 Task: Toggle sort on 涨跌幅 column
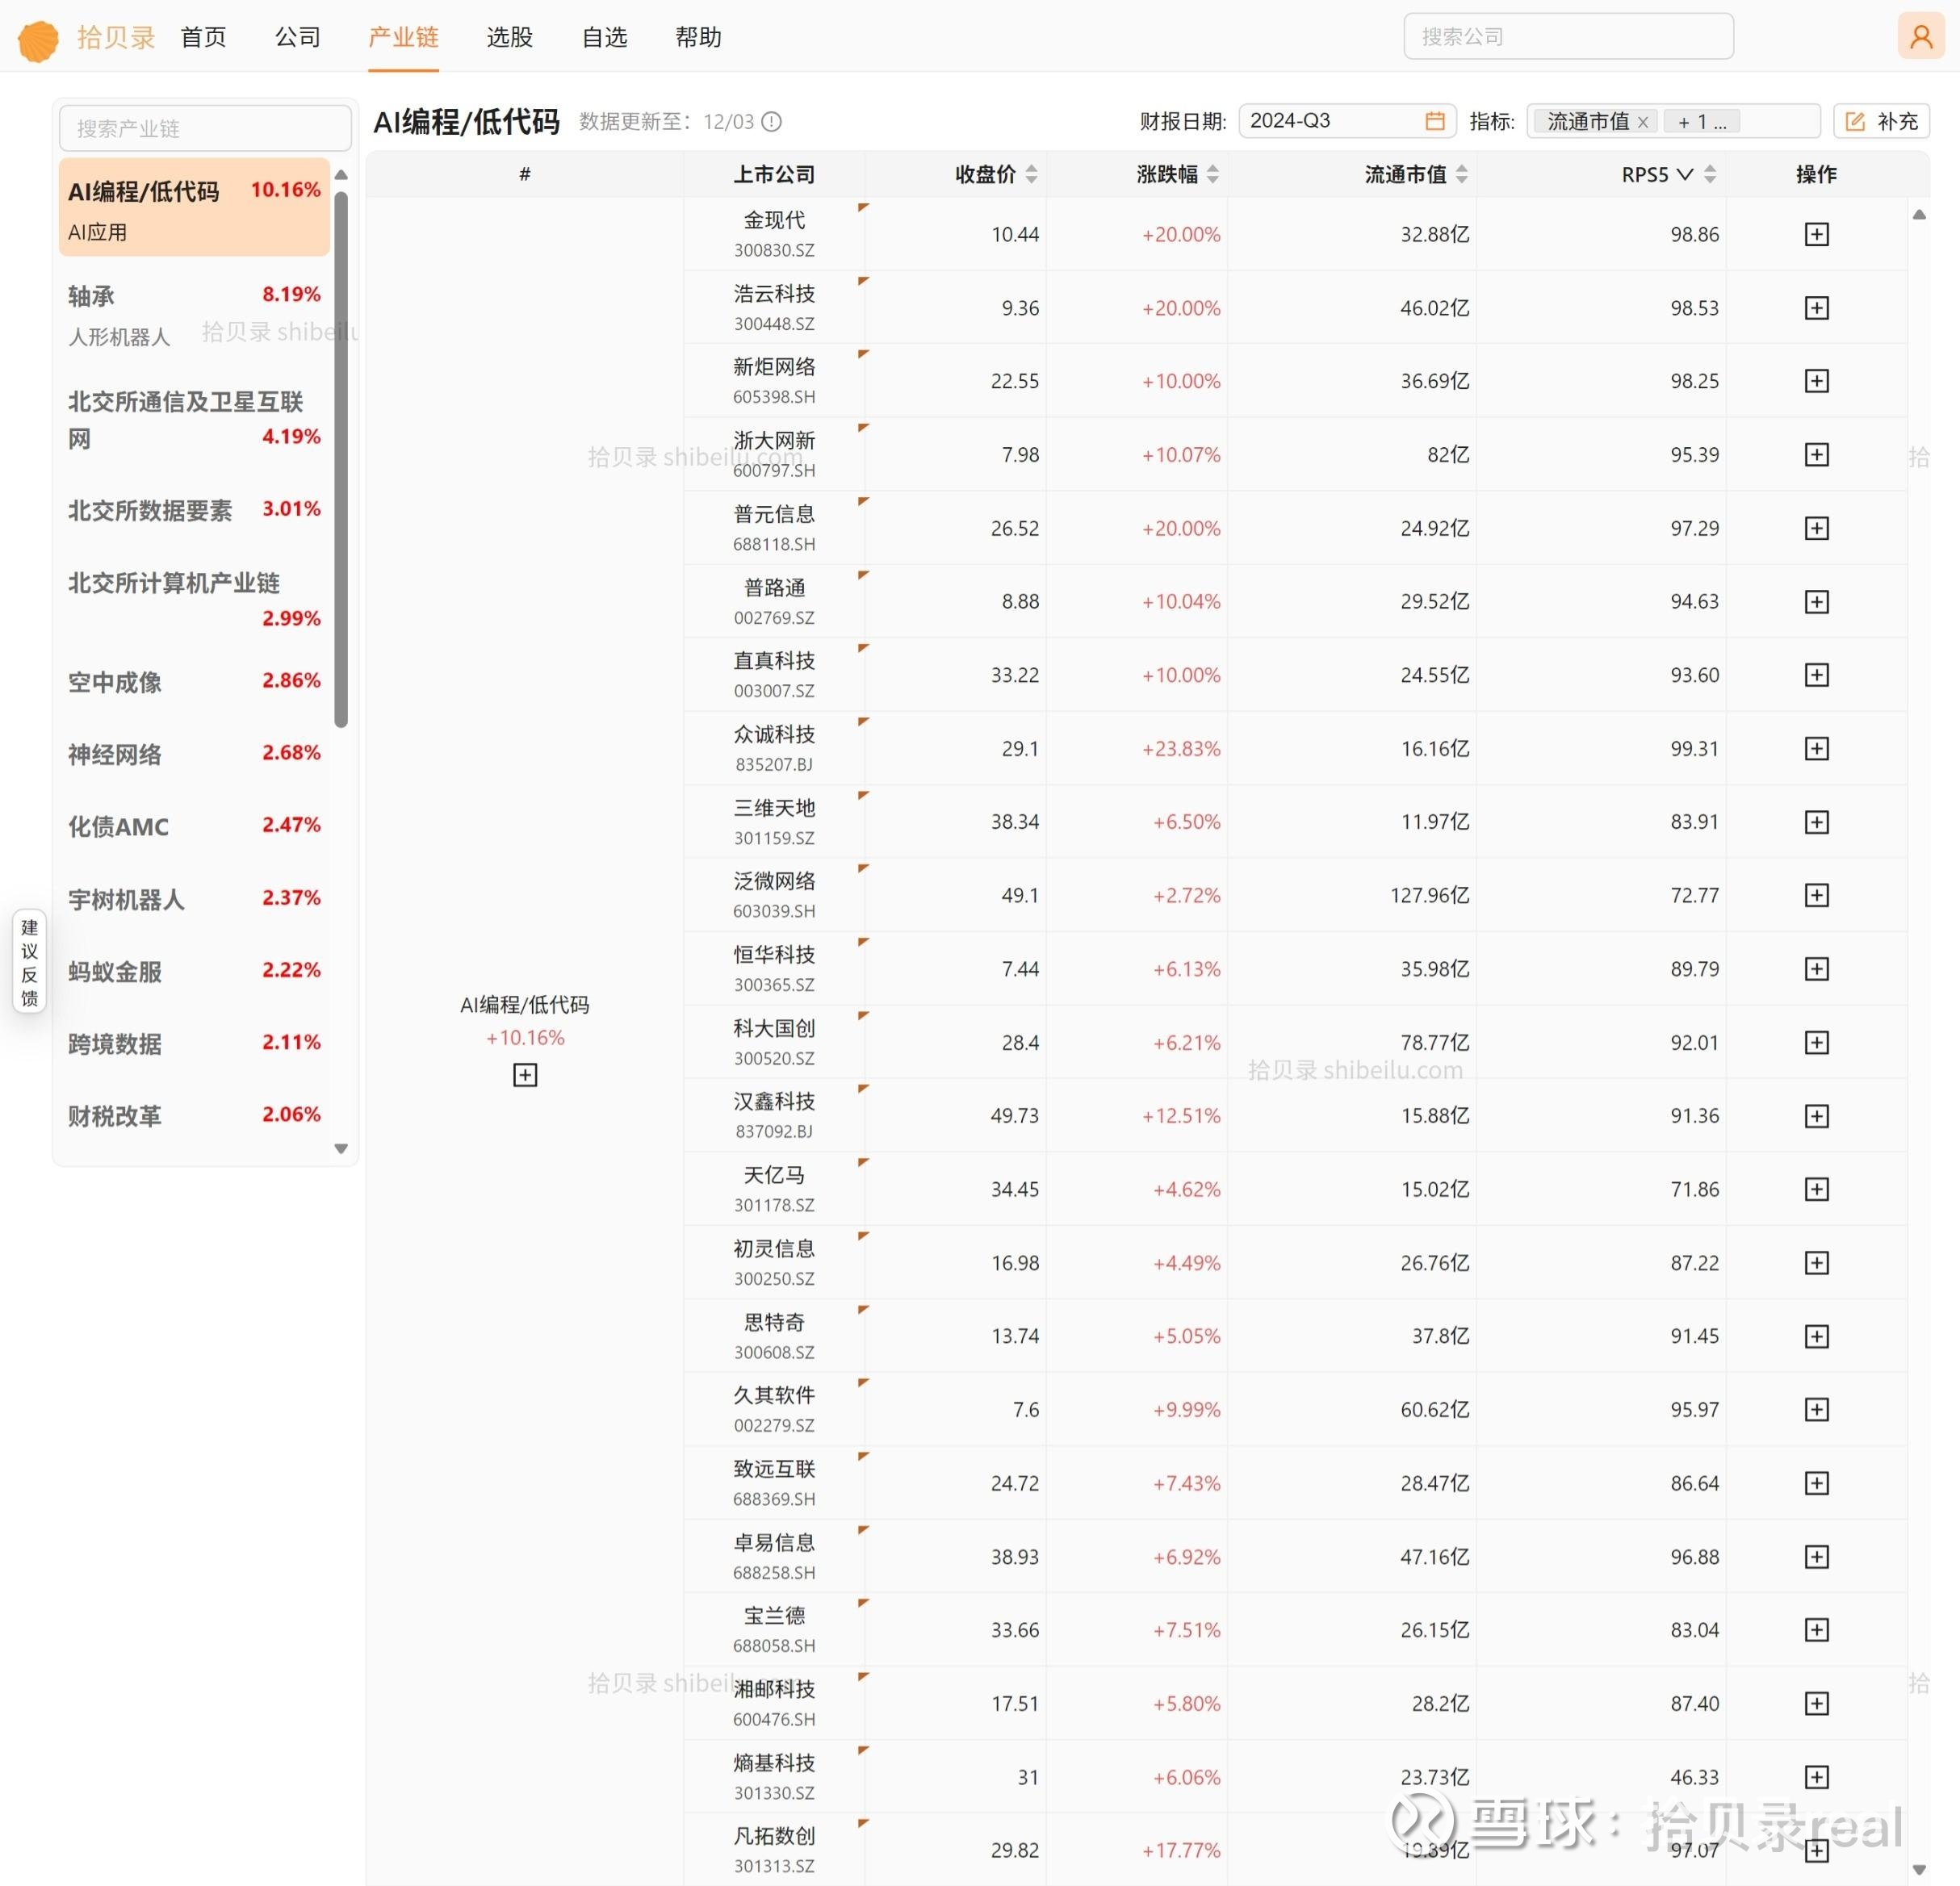tap(1213, 174)
